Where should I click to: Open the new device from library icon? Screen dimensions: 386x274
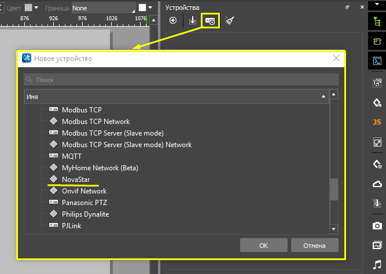tap(210, 21)
